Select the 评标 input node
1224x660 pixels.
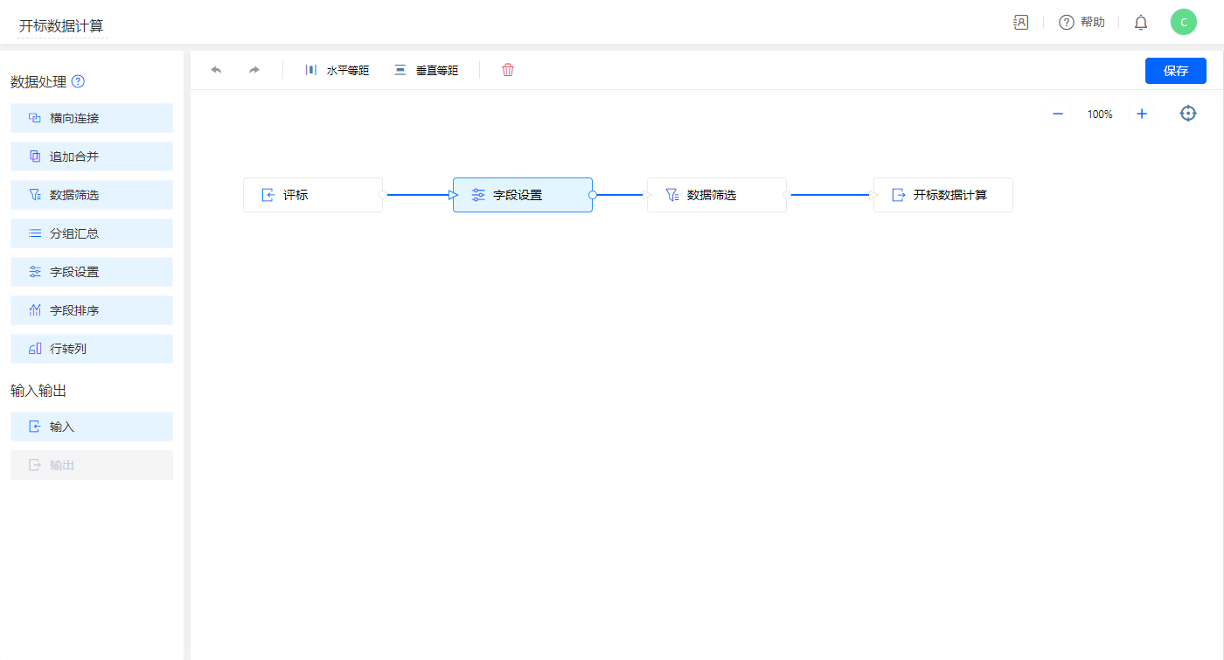point(312,195)
